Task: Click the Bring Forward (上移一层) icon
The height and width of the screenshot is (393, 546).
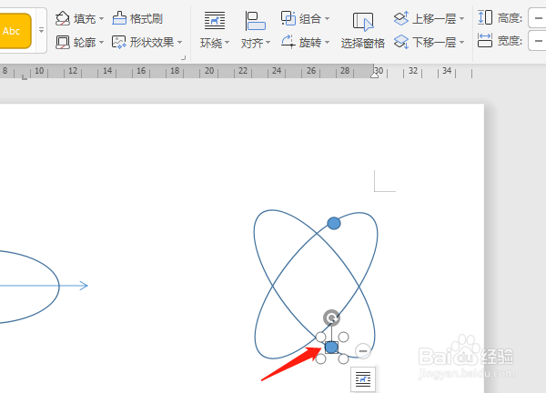Action: click(401, 18)
